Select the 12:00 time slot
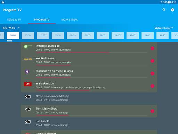 (x=58, y=36)
